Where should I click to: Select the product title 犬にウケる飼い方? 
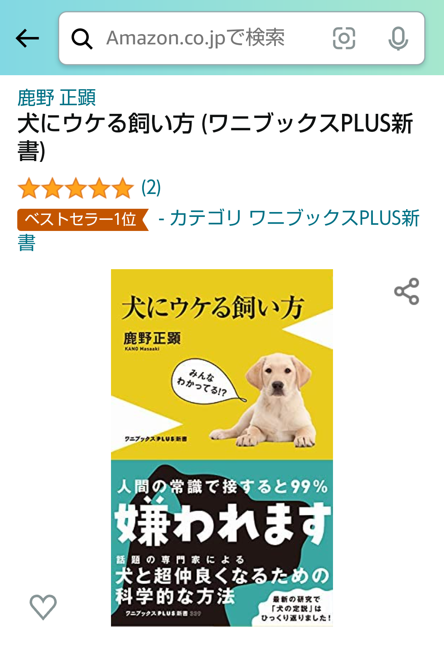[106, 123]
